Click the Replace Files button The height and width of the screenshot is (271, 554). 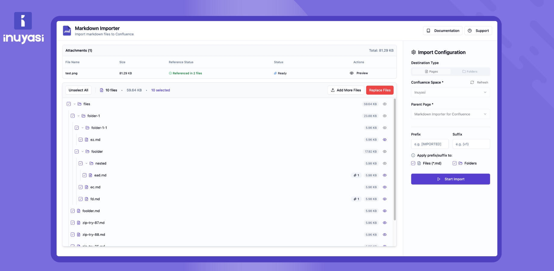click(x=380, y=90)
